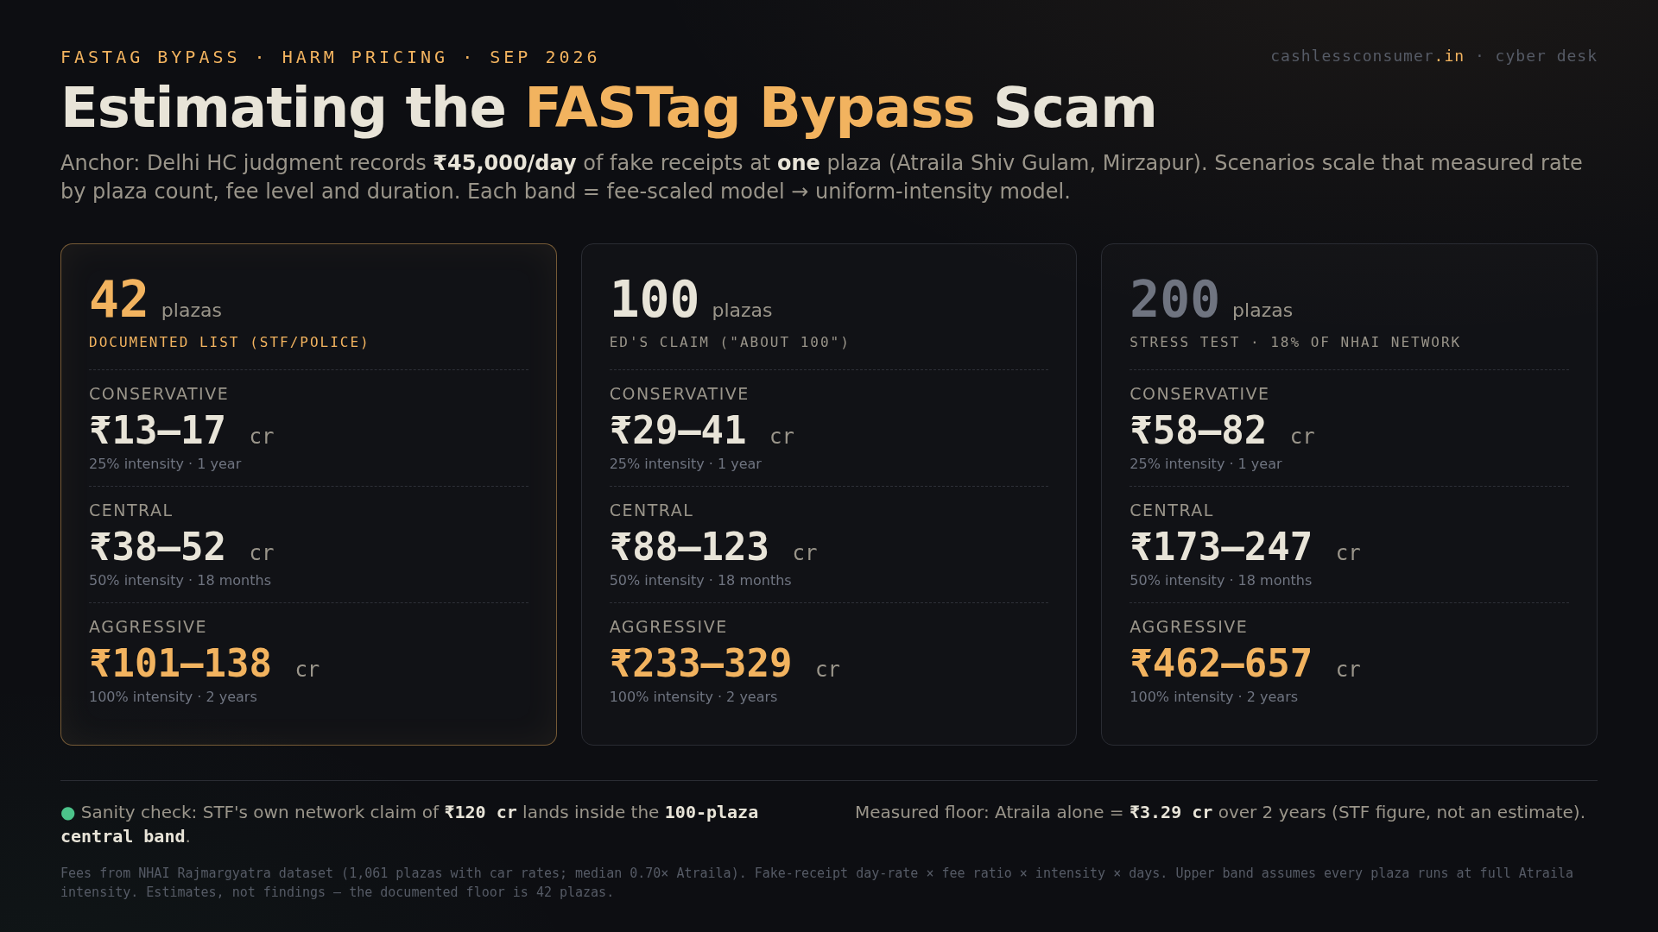Select the 200 plazas card heading
Viewport: 1658px width, 932px height.
(x=1211, y=300)
